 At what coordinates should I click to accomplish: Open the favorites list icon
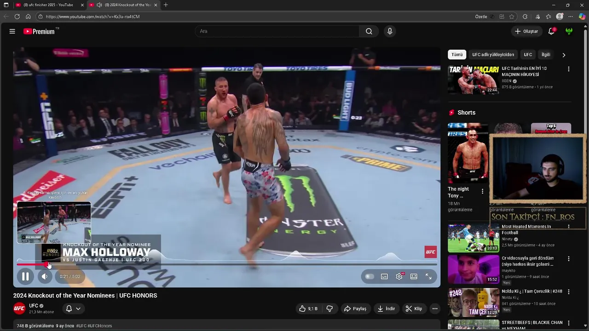[x=549, y=17]
